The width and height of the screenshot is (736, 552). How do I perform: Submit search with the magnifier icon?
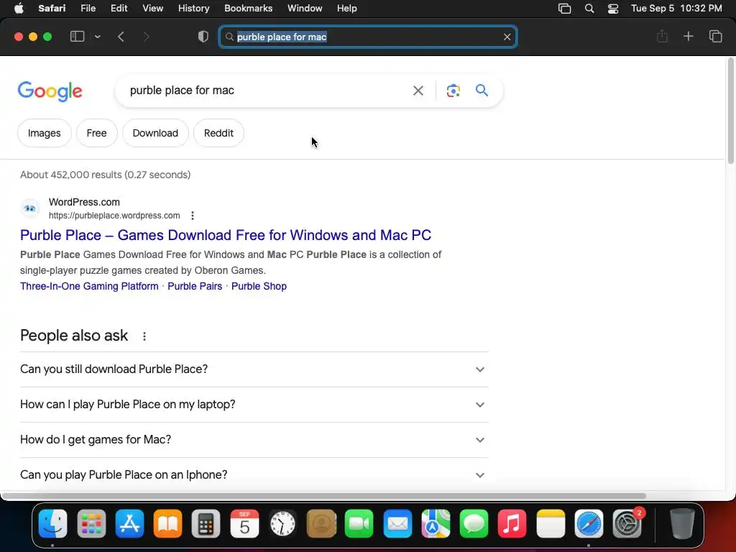pos(482,90)
